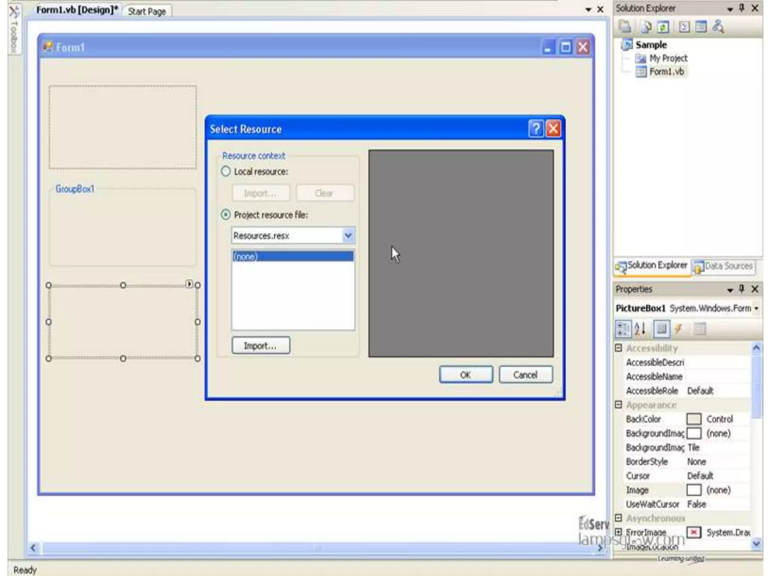Click the BackgroundImage preview swatch
The height and width of the screenshot is (576, 768).
pos(694,433)
